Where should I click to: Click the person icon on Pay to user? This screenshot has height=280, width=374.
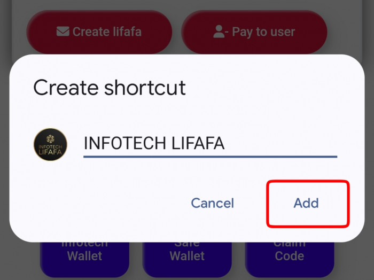click(x=219, y=32)
